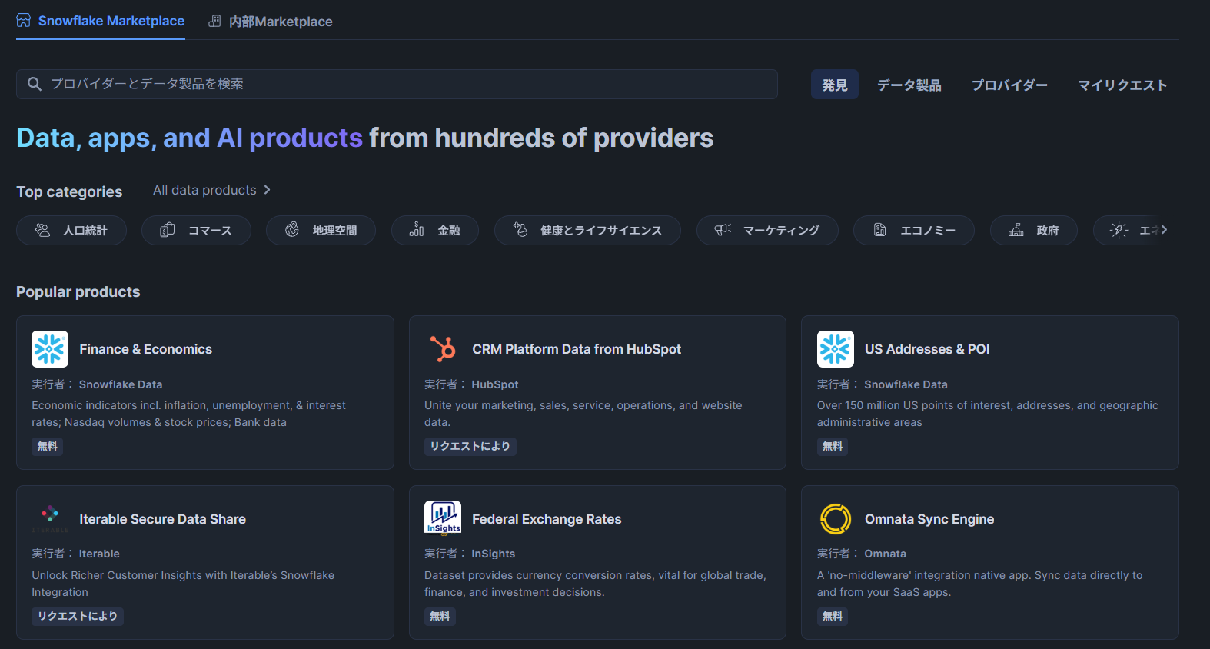
Task: Click the 無料 badge on Omnata Sync Engine
Action: coord(833,616)
